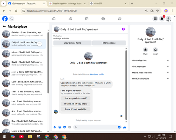The width and height of the screenshot is (176, 140).
Task: Expand Media, files and links section
Action: tap(150, 72)
